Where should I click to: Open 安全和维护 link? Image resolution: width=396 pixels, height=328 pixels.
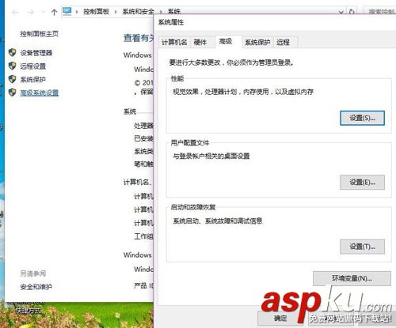click(x=36, y=287)
